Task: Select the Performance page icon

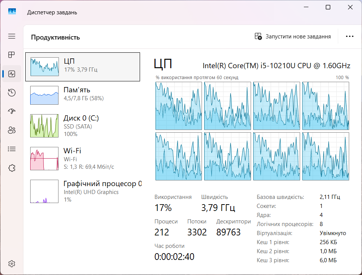Action: (x=12, y=74)
